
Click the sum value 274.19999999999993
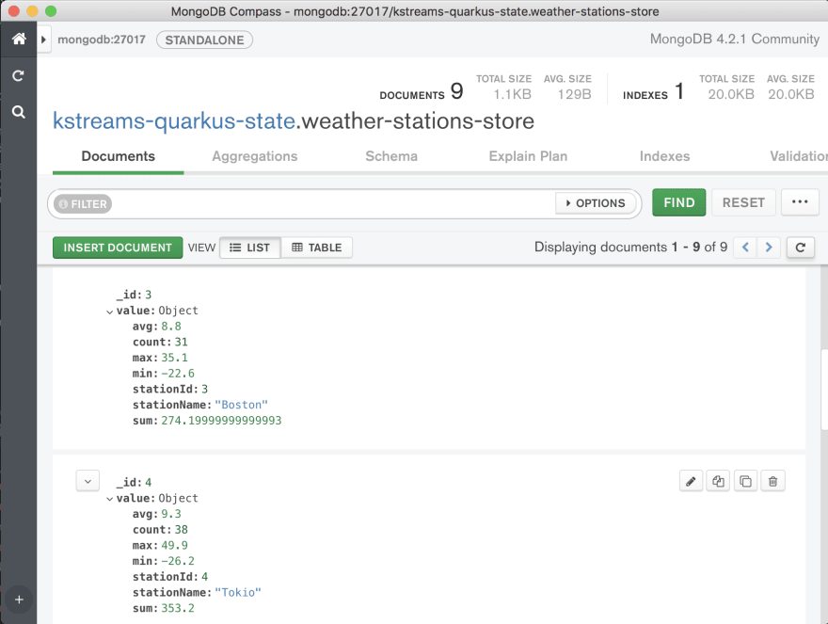(x=221, y=421)
